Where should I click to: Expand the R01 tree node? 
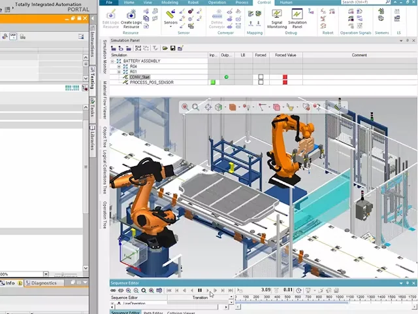point(119,72)
